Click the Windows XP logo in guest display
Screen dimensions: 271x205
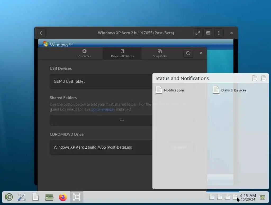click(x=57, y=44)
